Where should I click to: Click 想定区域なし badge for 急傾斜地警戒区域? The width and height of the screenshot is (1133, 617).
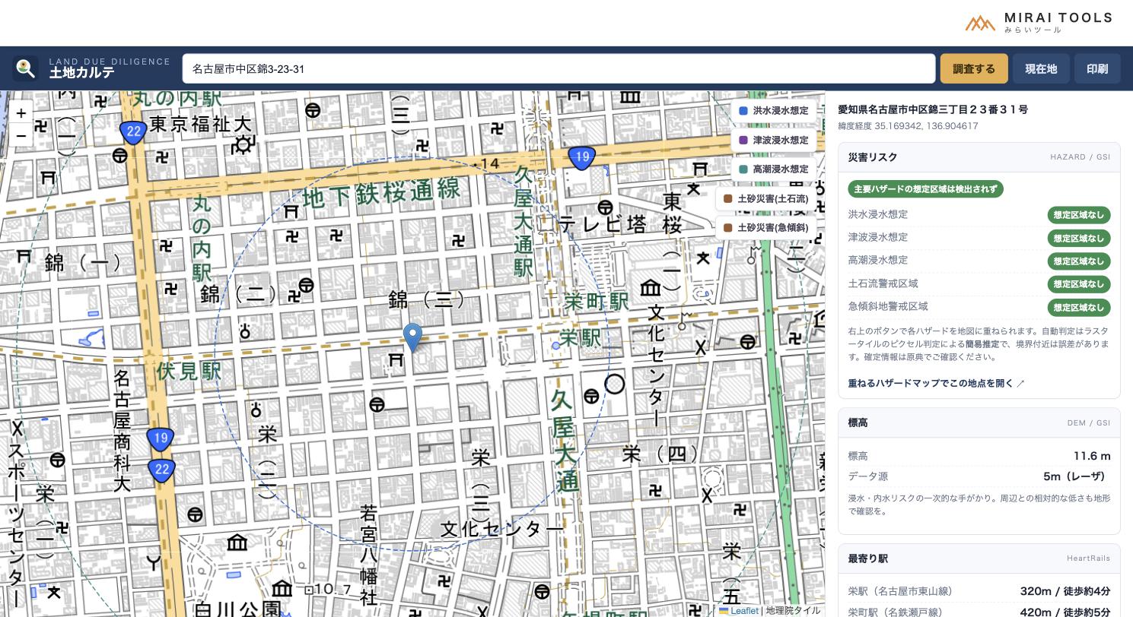(x=1079, y=307)
